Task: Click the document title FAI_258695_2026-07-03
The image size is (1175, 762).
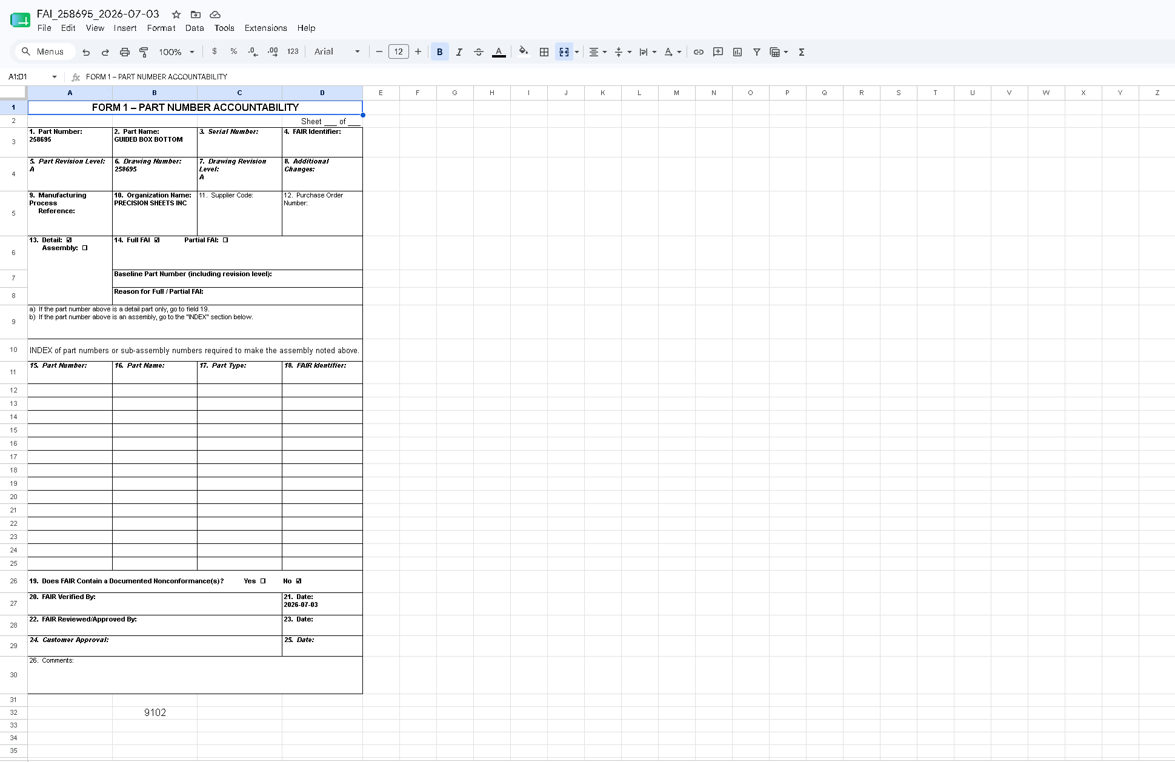Action: [98, 14]
